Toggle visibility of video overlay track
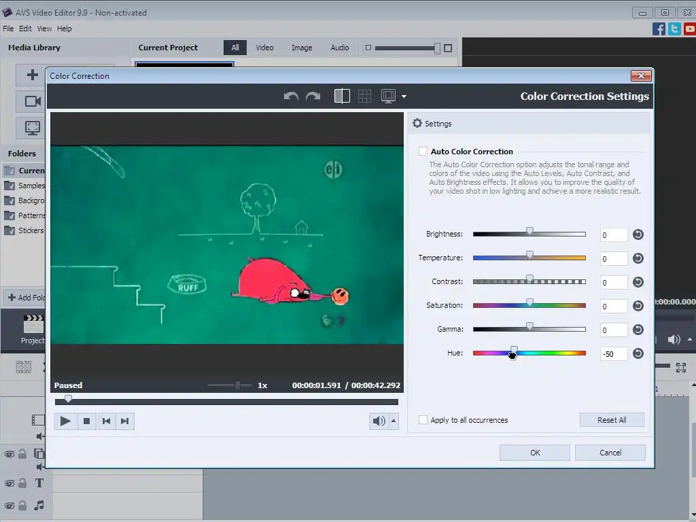The height and width of the screenshot is (522, 696). tap(10, 454)
